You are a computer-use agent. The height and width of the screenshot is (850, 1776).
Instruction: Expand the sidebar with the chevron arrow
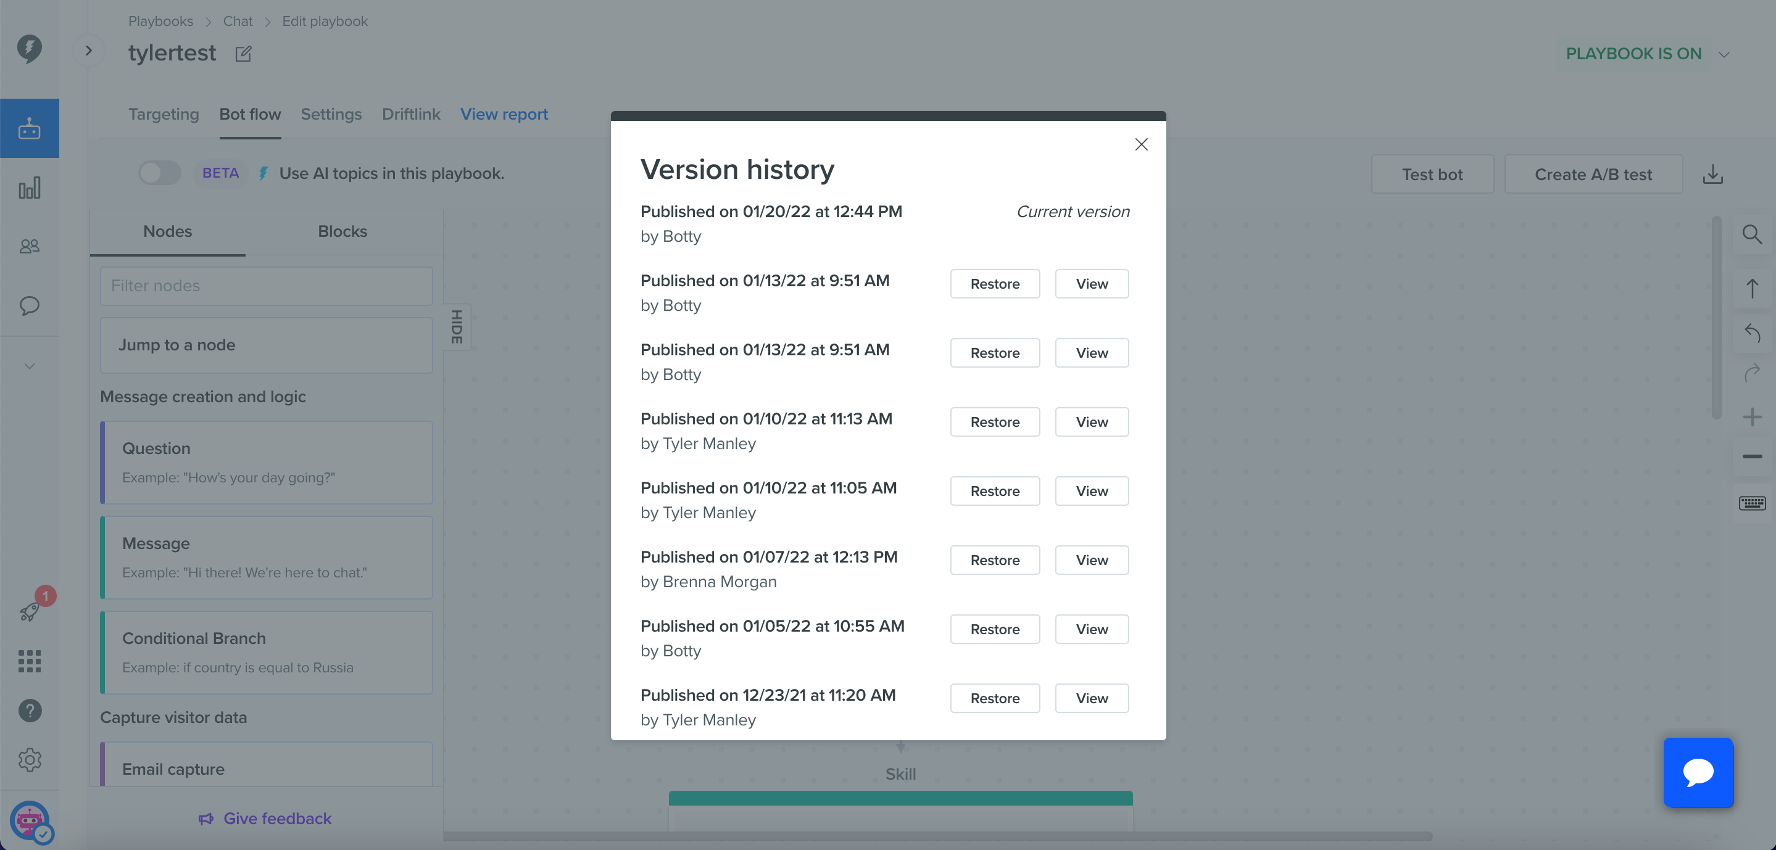[x=88, y=51]
